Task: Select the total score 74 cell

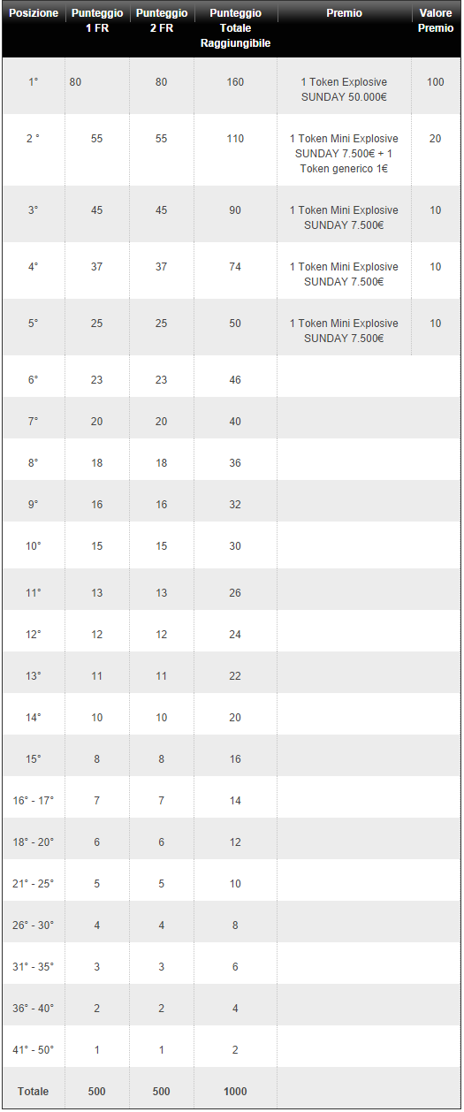Action: pyautogui.click(x=235, y=267)
